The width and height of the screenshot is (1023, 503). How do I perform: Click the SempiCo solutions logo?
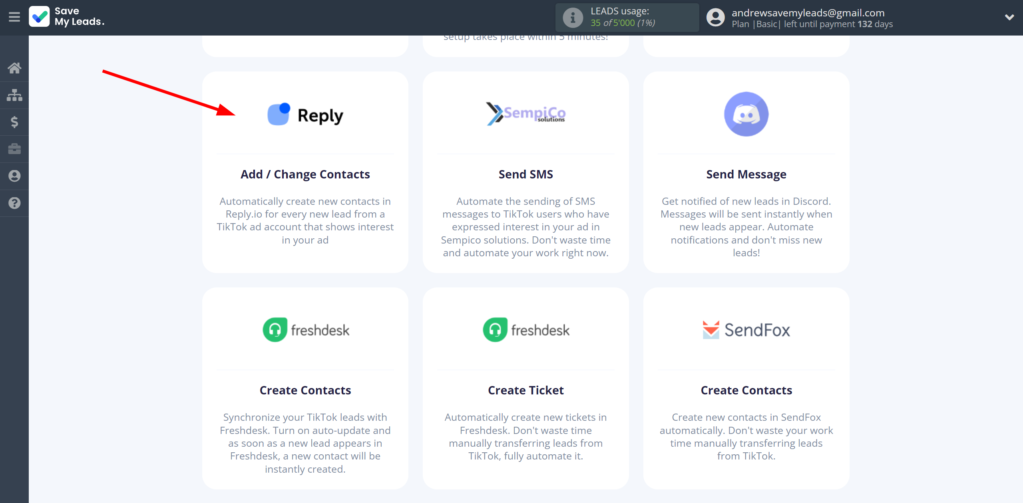[x=525, y=114]
